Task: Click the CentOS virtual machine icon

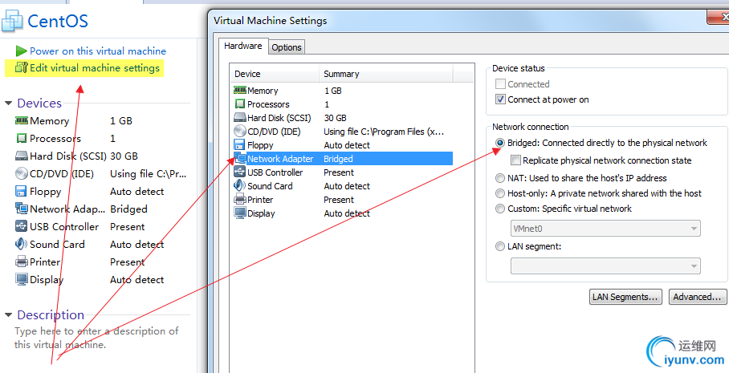Action: [x=11, y=21]
